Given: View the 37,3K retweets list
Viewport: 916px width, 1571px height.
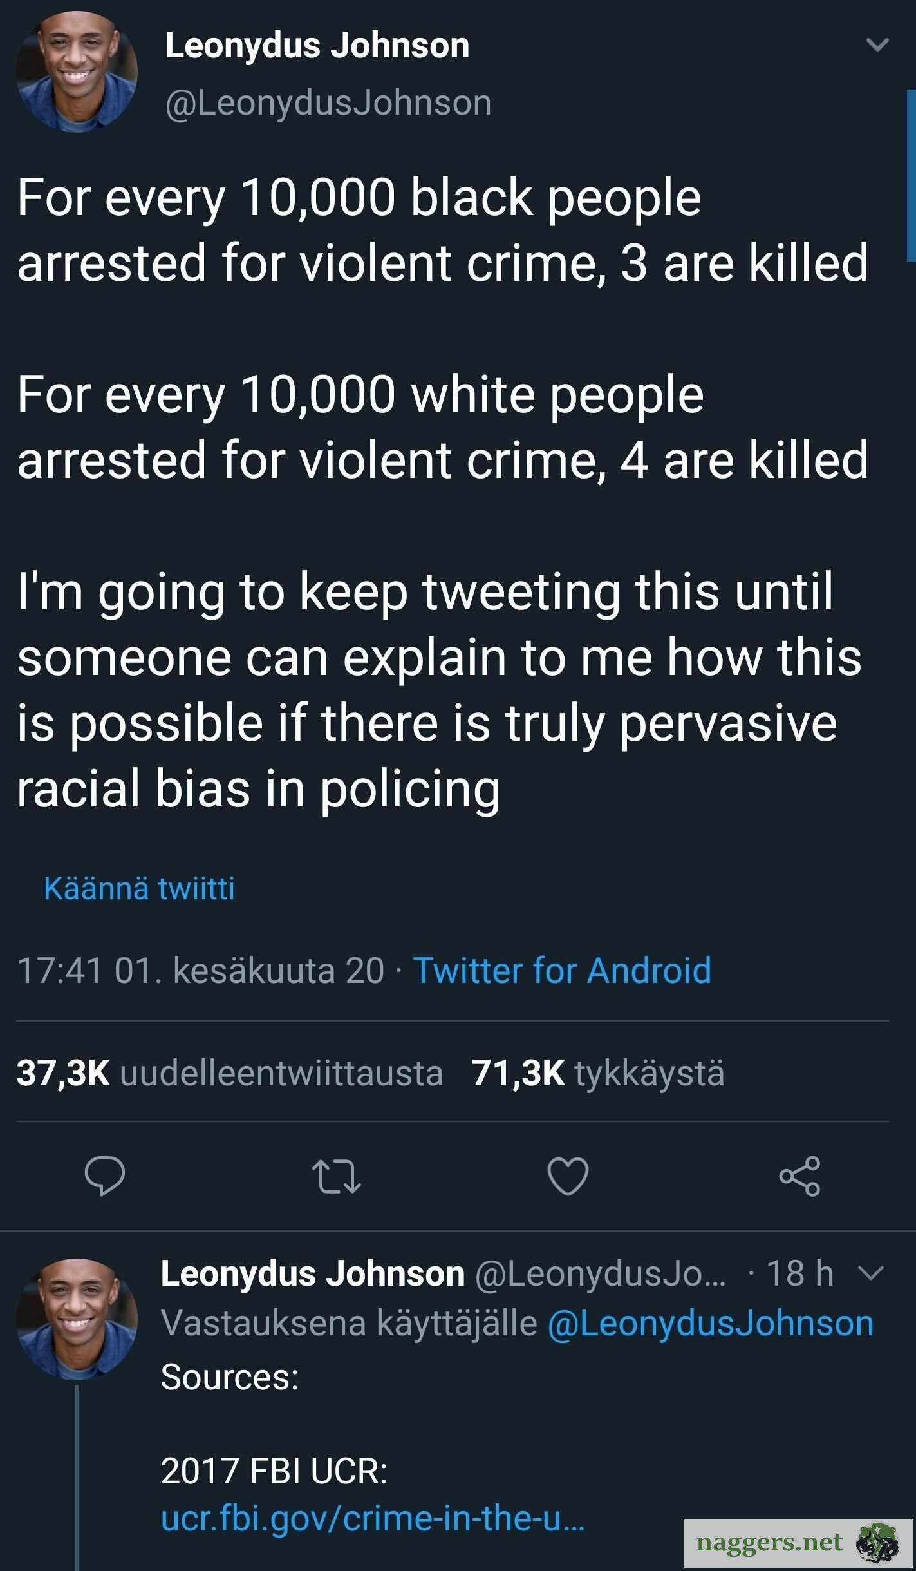Looking at the screenshot, I should click(230, 1073).
